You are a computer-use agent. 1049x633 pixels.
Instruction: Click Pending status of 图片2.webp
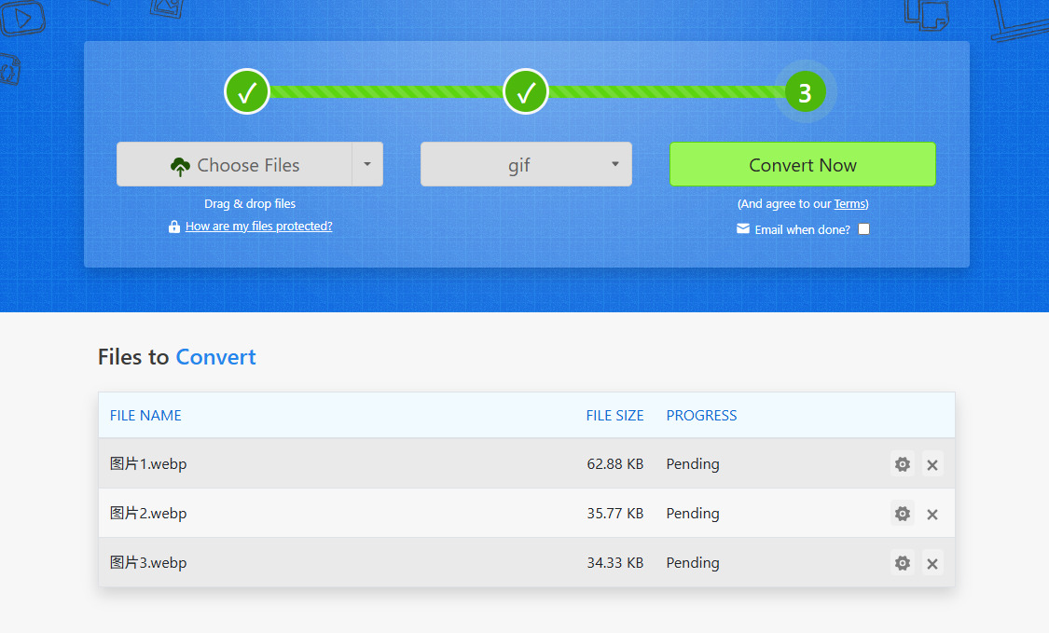(x=693, y=514)
